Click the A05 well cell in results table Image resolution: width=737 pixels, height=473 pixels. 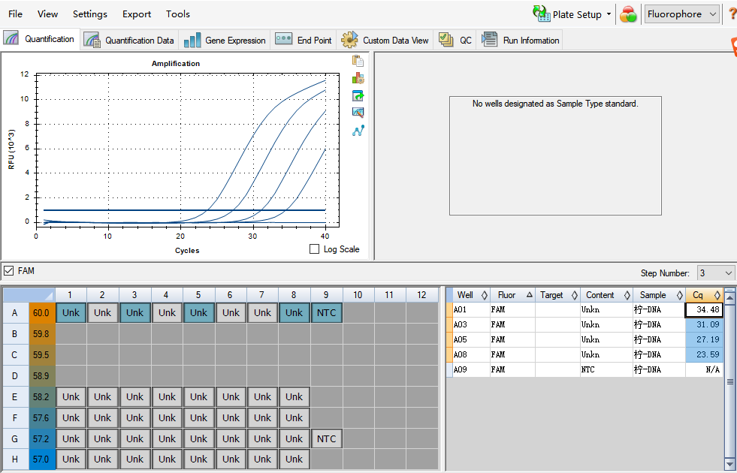471,339
